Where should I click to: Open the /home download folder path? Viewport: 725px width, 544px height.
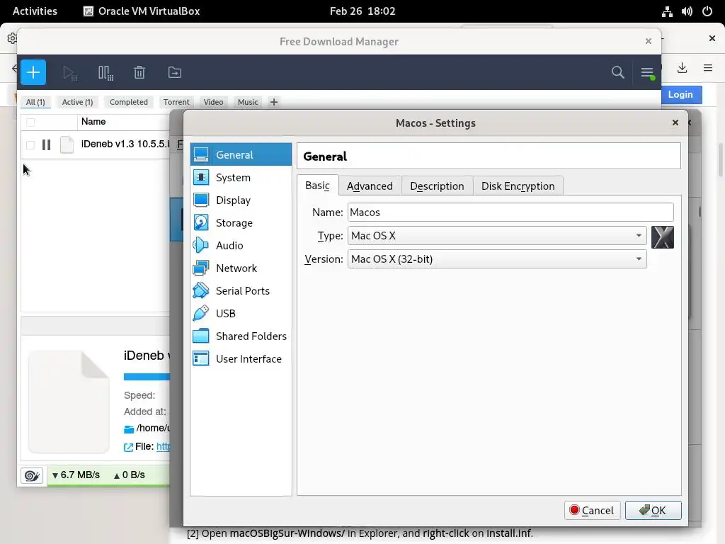tap(153, 429)
